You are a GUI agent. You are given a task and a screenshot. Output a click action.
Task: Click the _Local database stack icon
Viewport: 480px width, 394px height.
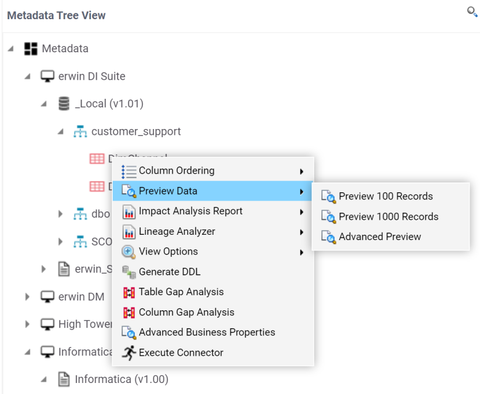click(x=64, y=104)
